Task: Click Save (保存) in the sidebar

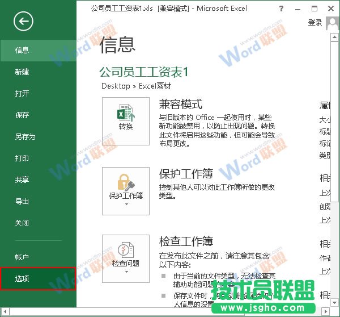Action: tap(23, 115)
